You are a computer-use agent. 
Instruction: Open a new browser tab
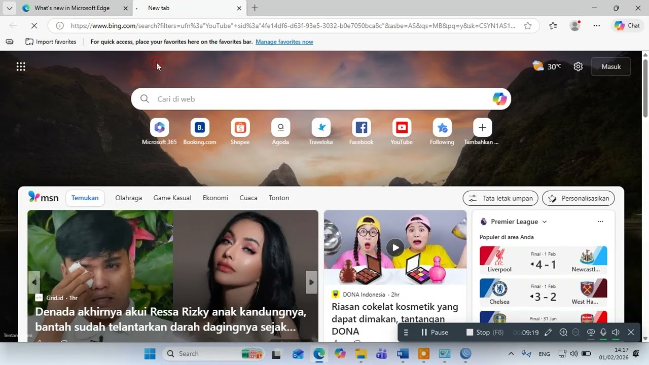tap(255, 8)
